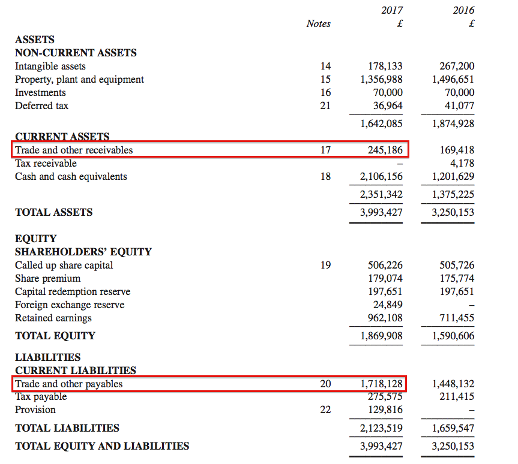
Task: Click the 'Trade and other receivables' label
Action: [x=74, y=150]
